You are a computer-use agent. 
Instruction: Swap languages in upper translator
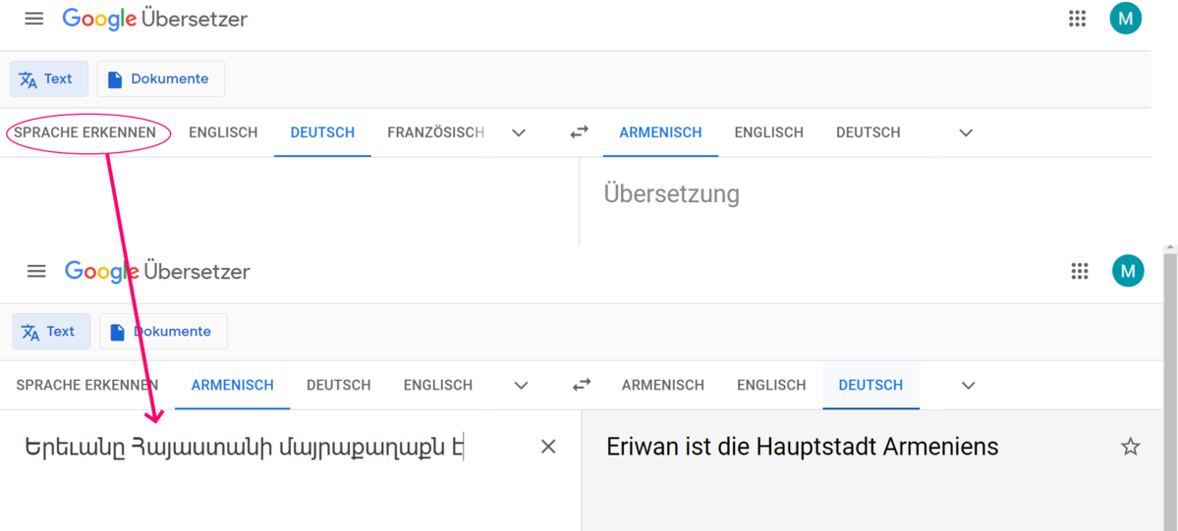pyautogui.click(x=579, y=133)
